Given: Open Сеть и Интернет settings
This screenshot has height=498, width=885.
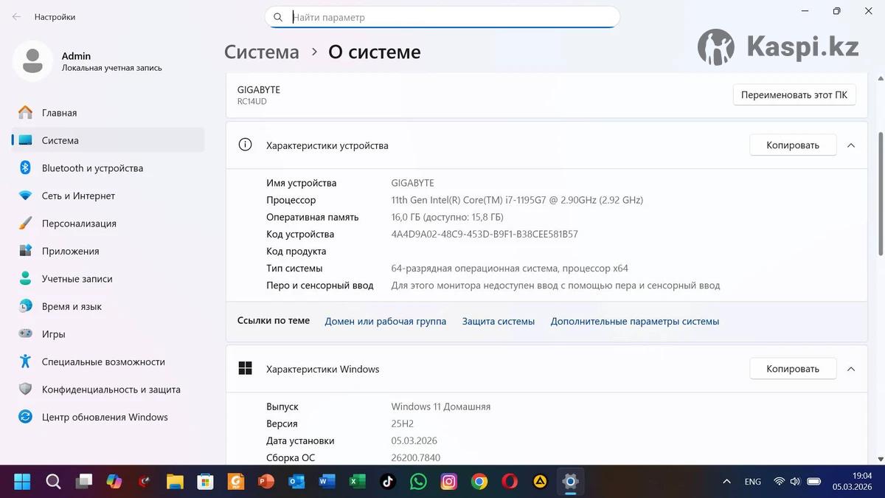Looking at the screenshot, I should [x=78, y=196].
